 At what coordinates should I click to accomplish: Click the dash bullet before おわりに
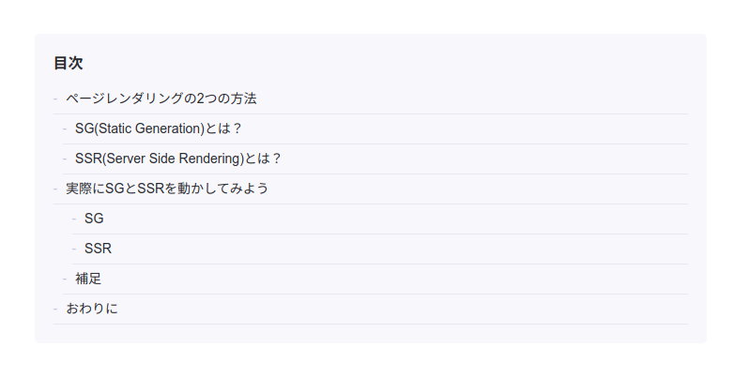click(x=56, y=309)
